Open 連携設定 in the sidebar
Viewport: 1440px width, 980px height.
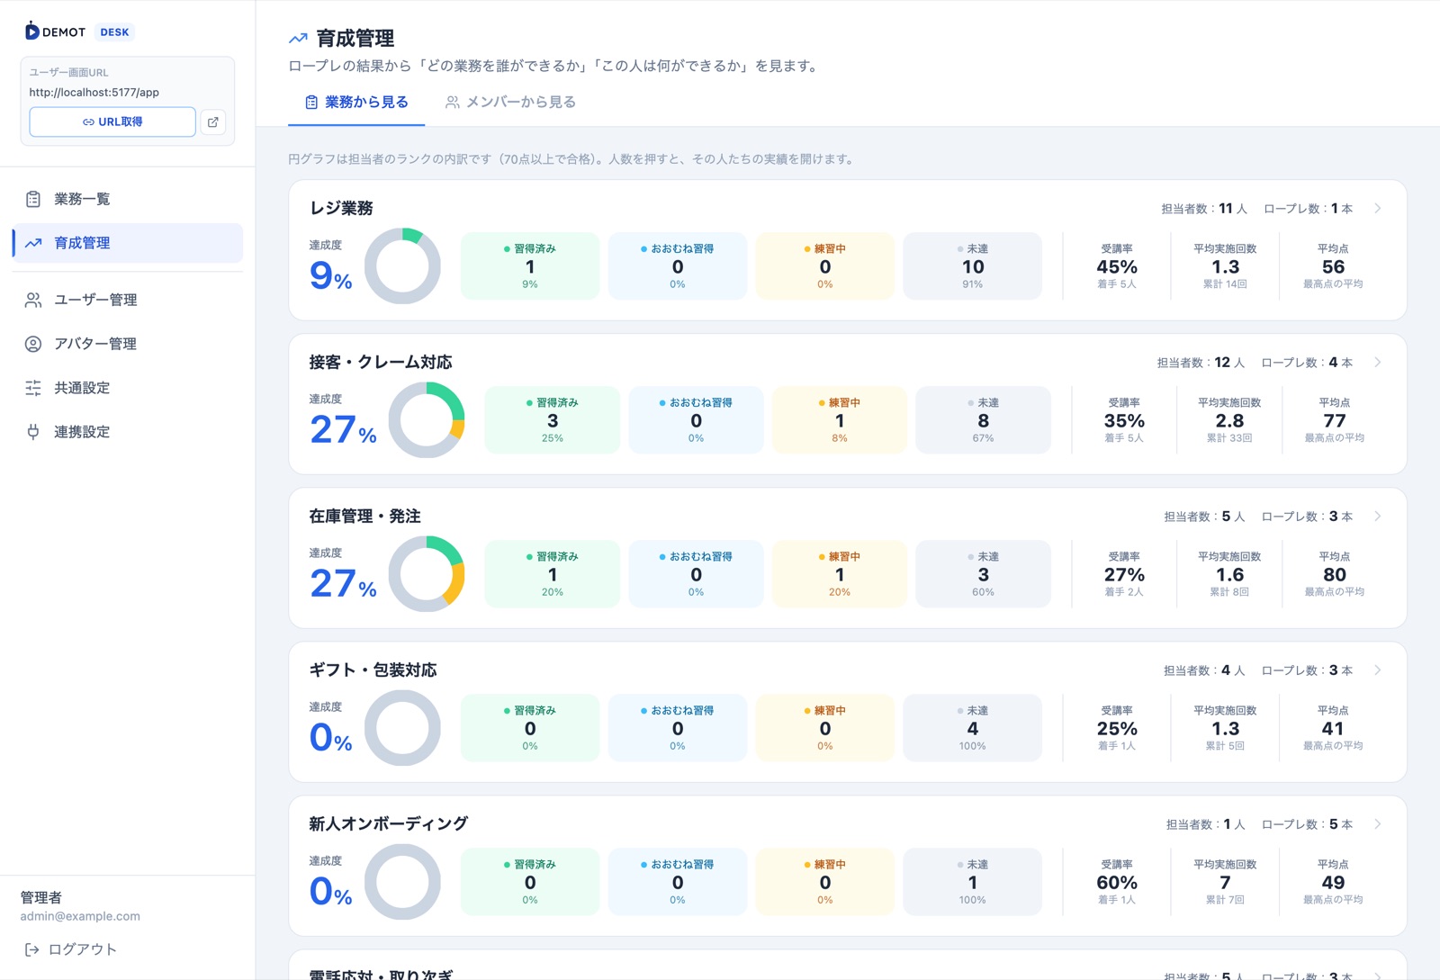tap(128, 432)
